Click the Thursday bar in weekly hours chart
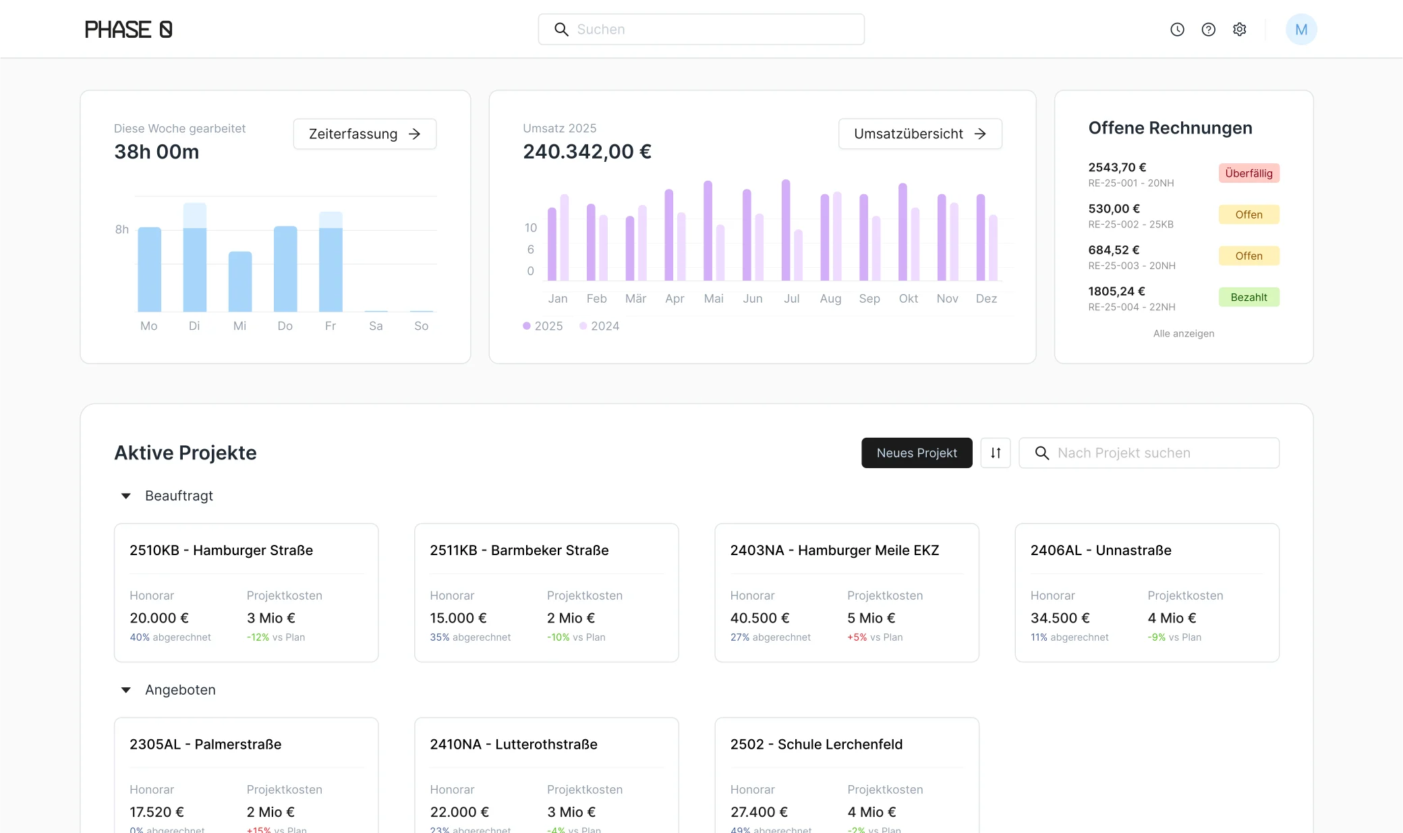 click(285, 268)
